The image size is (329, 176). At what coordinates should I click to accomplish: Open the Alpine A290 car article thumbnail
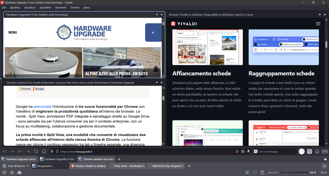pos(122,62)
